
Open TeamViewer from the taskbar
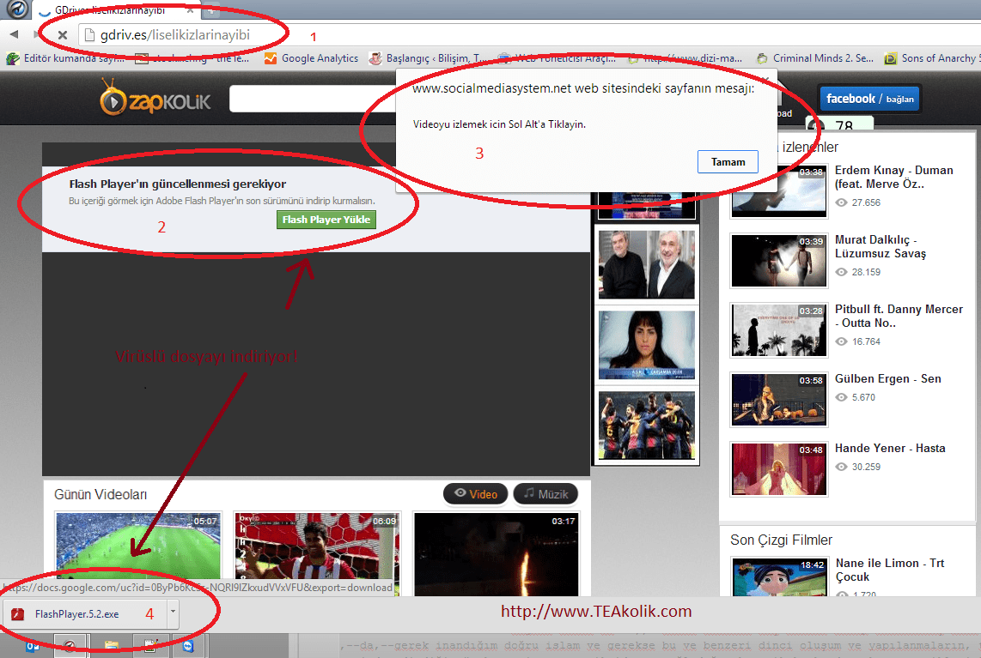[x=188, y=646]
